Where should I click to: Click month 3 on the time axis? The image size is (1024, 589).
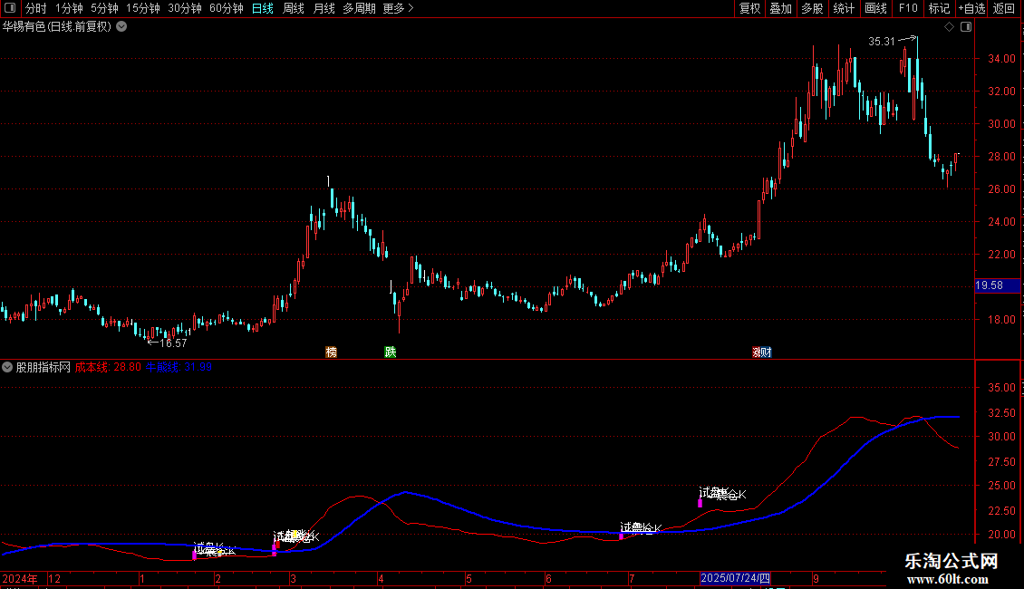294,578
